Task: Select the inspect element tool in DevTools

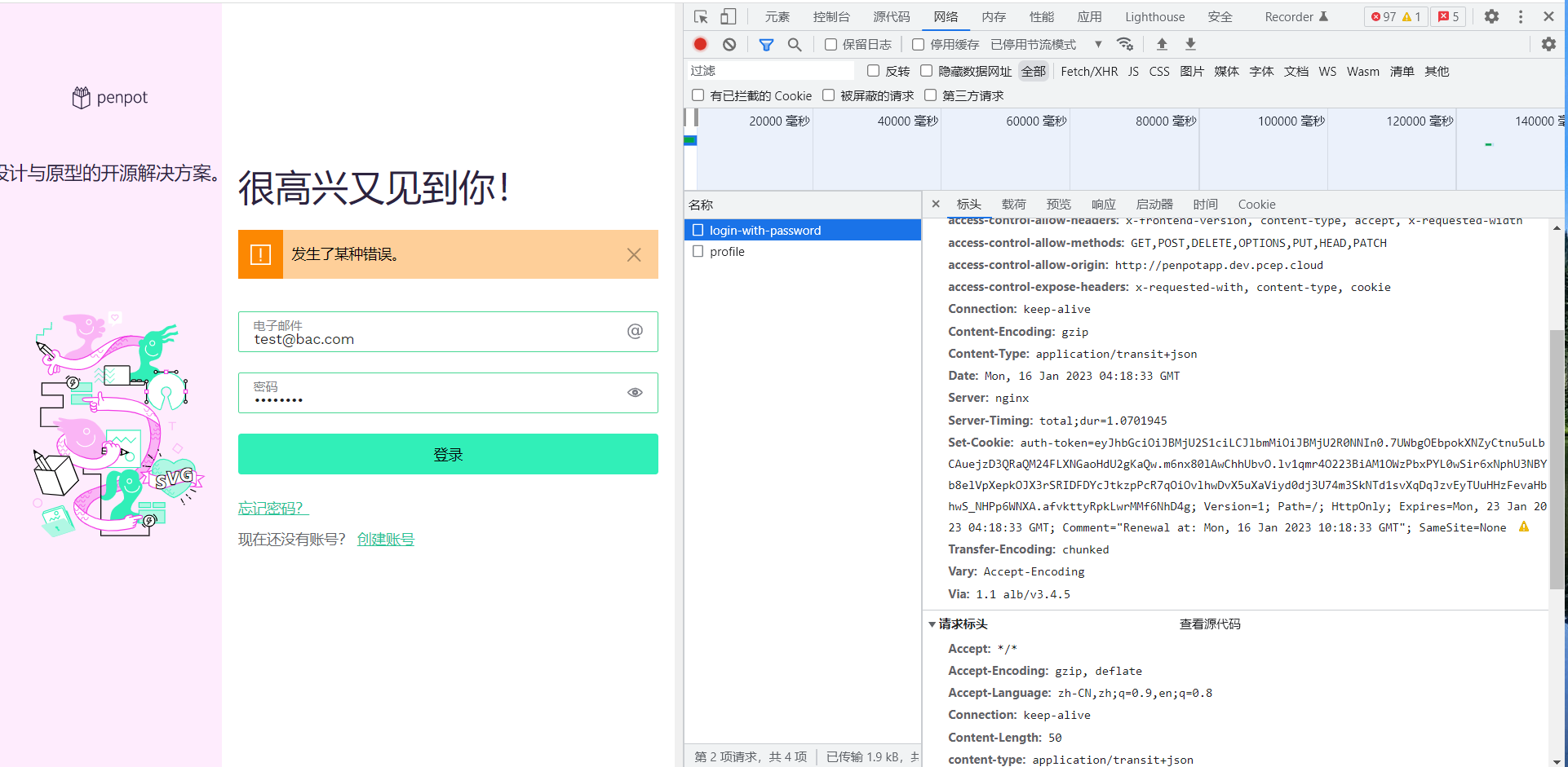Action: [x=700, y=16]
